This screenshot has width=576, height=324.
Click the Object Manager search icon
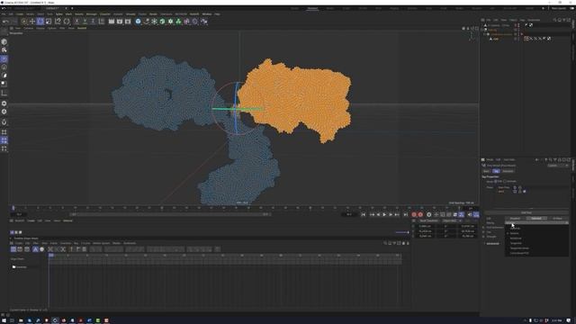click(555, 20)
